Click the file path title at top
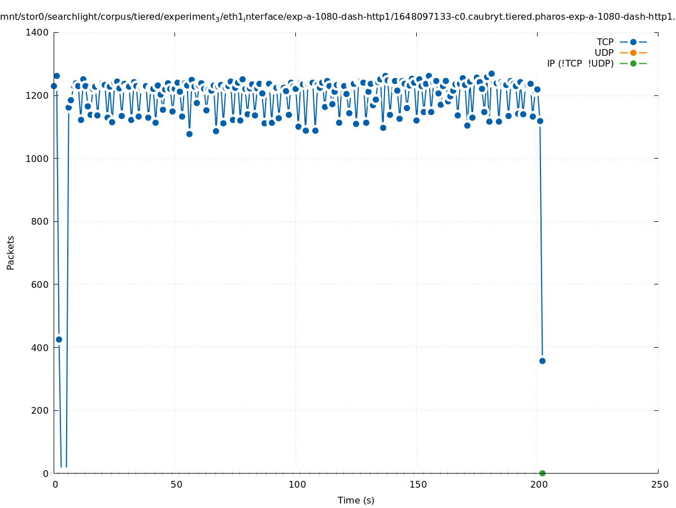Screen dimensions: 676x508 (x=338, y=17)
